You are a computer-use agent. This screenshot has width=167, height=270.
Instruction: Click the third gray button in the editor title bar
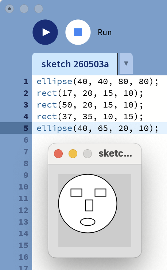[39, 9]
